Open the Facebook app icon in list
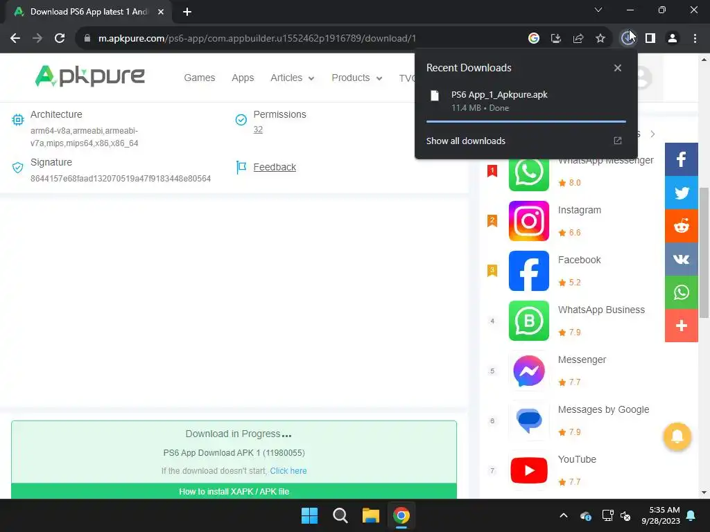The image size is (710, 532). pyautogui.click(x=528, y=271)
